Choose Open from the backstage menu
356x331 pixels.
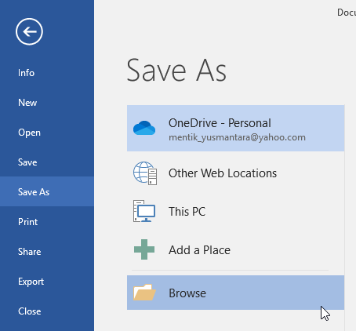coord(47,133)
